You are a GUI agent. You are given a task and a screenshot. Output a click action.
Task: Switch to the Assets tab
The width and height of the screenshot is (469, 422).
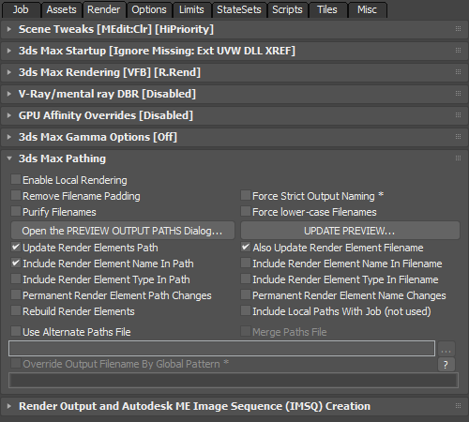62,9
